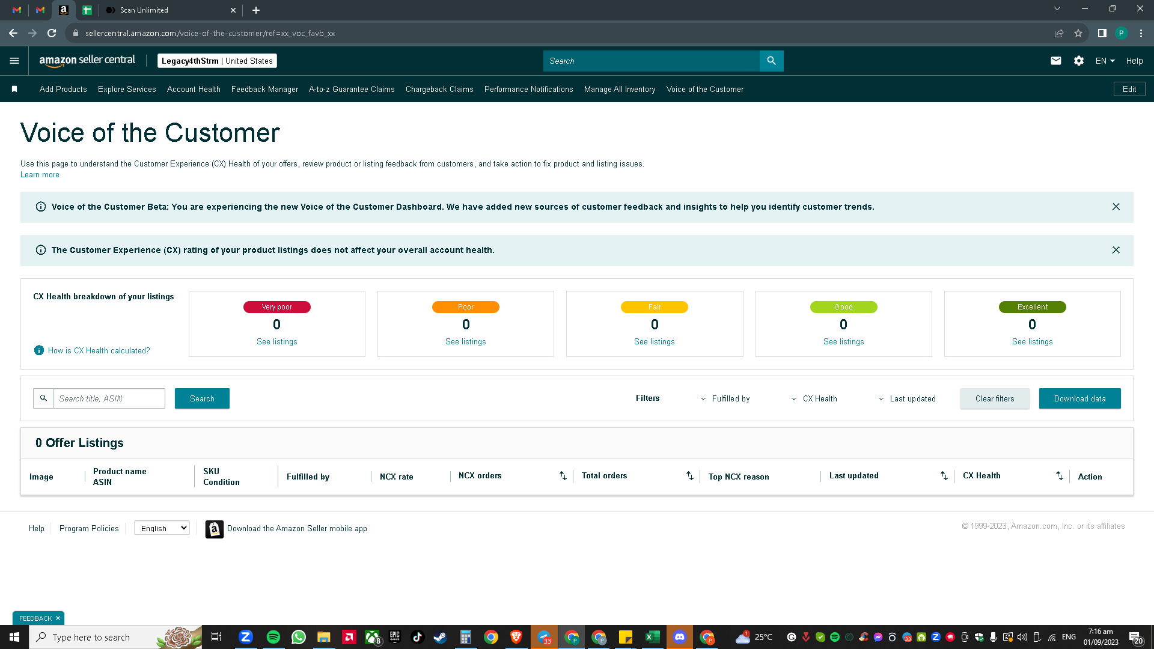This screenshot has height=649, width=1154.
Task: Click See listings under Very poor
Action: click(x=276, y=341)
